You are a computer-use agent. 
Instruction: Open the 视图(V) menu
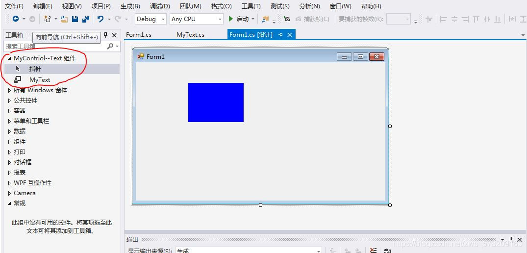pyautogui.click(x=72, y=6)
